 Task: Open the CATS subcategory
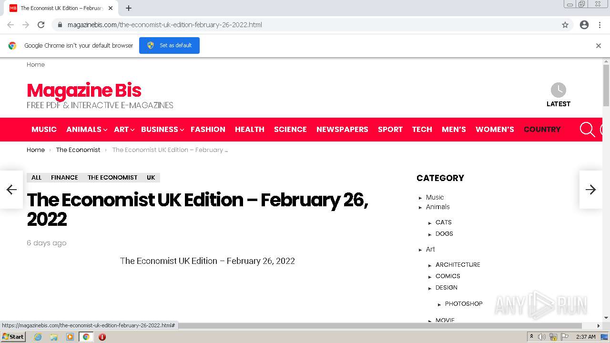[x=444, y=222]
